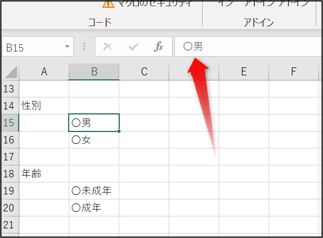The height and width of the screenshot is (238, 323).
Task: Click the Cancel X icon in formula bar
Action: [x=107, y=46]
